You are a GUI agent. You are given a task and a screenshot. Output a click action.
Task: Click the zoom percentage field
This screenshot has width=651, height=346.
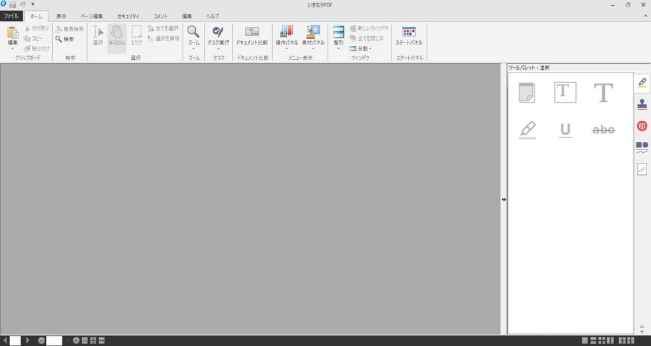[x=55, y=341]
